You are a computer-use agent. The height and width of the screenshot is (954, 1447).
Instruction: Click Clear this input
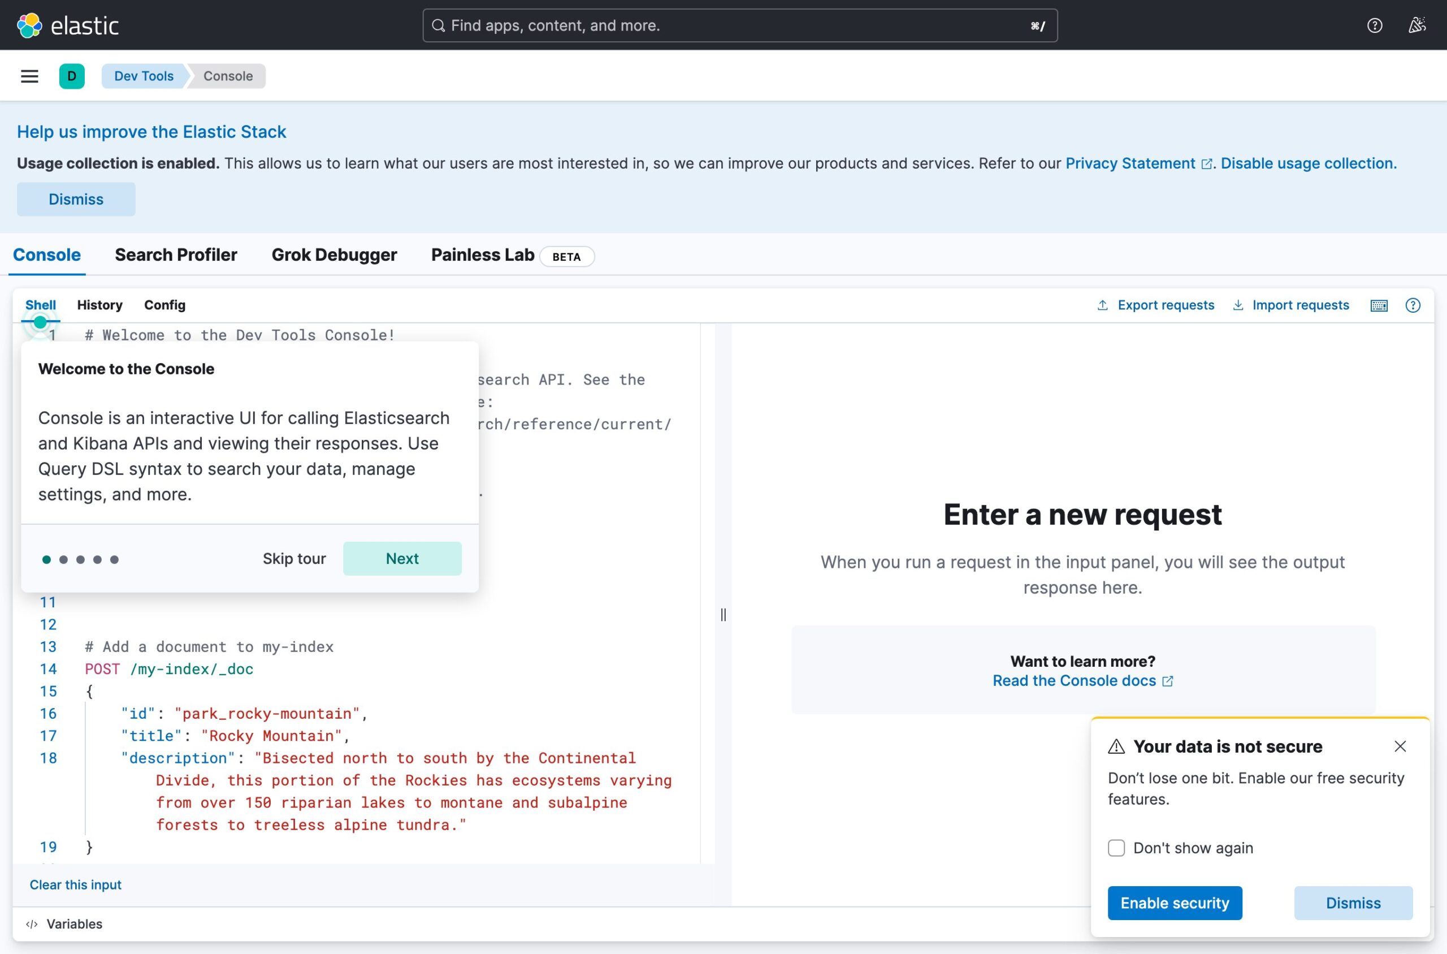tap(75, 885)
